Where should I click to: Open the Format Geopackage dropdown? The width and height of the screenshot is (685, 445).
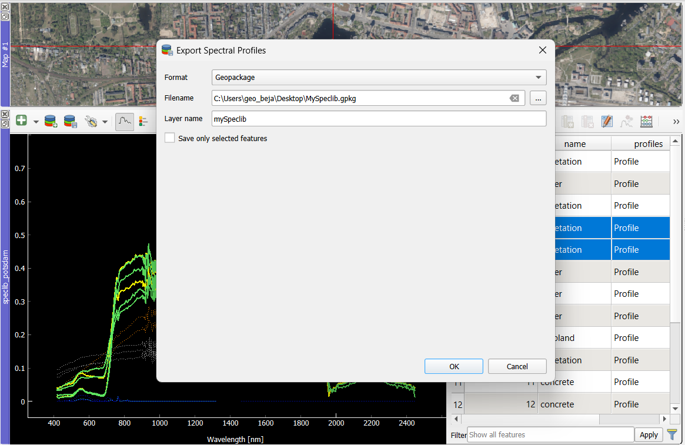pyautogui.click(x=379, y=77)
